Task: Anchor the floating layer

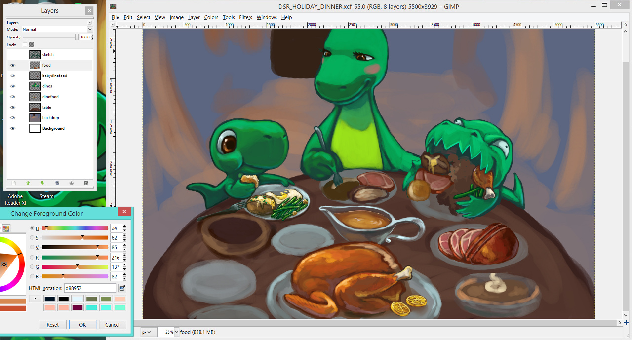Action: point(71,183)
